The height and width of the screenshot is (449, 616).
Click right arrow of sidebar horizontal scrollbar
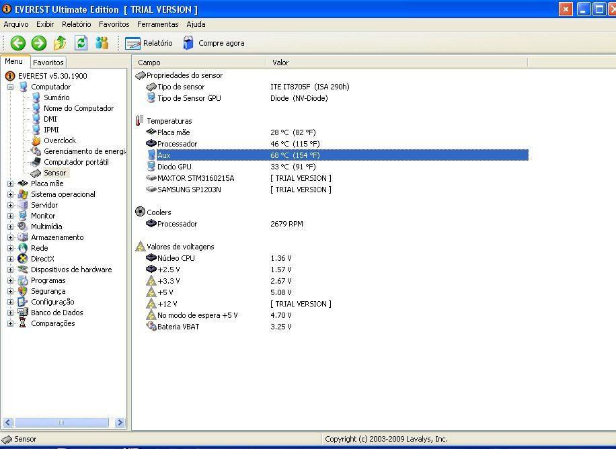point(120,423)
